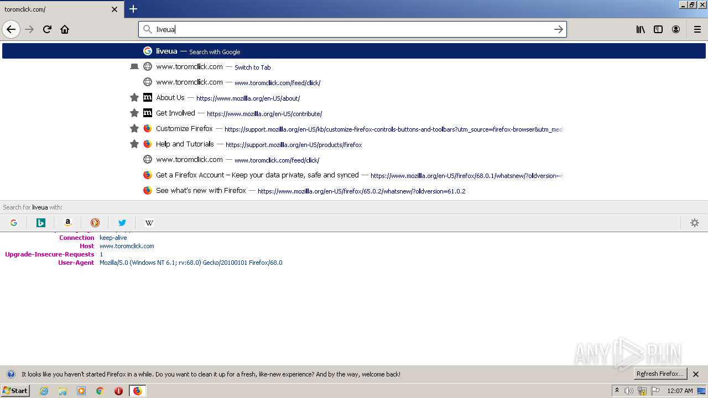Click the go arrow in address bar
The width and height of the screenshot is (708, 398).
coord(559,29)
